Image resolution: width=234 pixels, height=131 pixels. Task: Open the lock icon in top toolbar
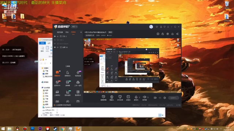tap(163, 34)
